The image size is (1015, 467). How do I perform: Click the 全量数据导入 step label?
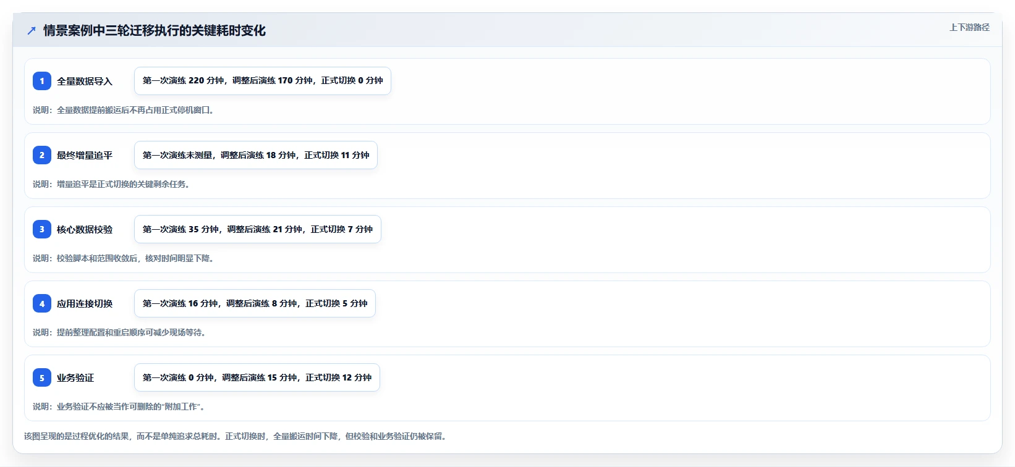(x=85, y=81)
